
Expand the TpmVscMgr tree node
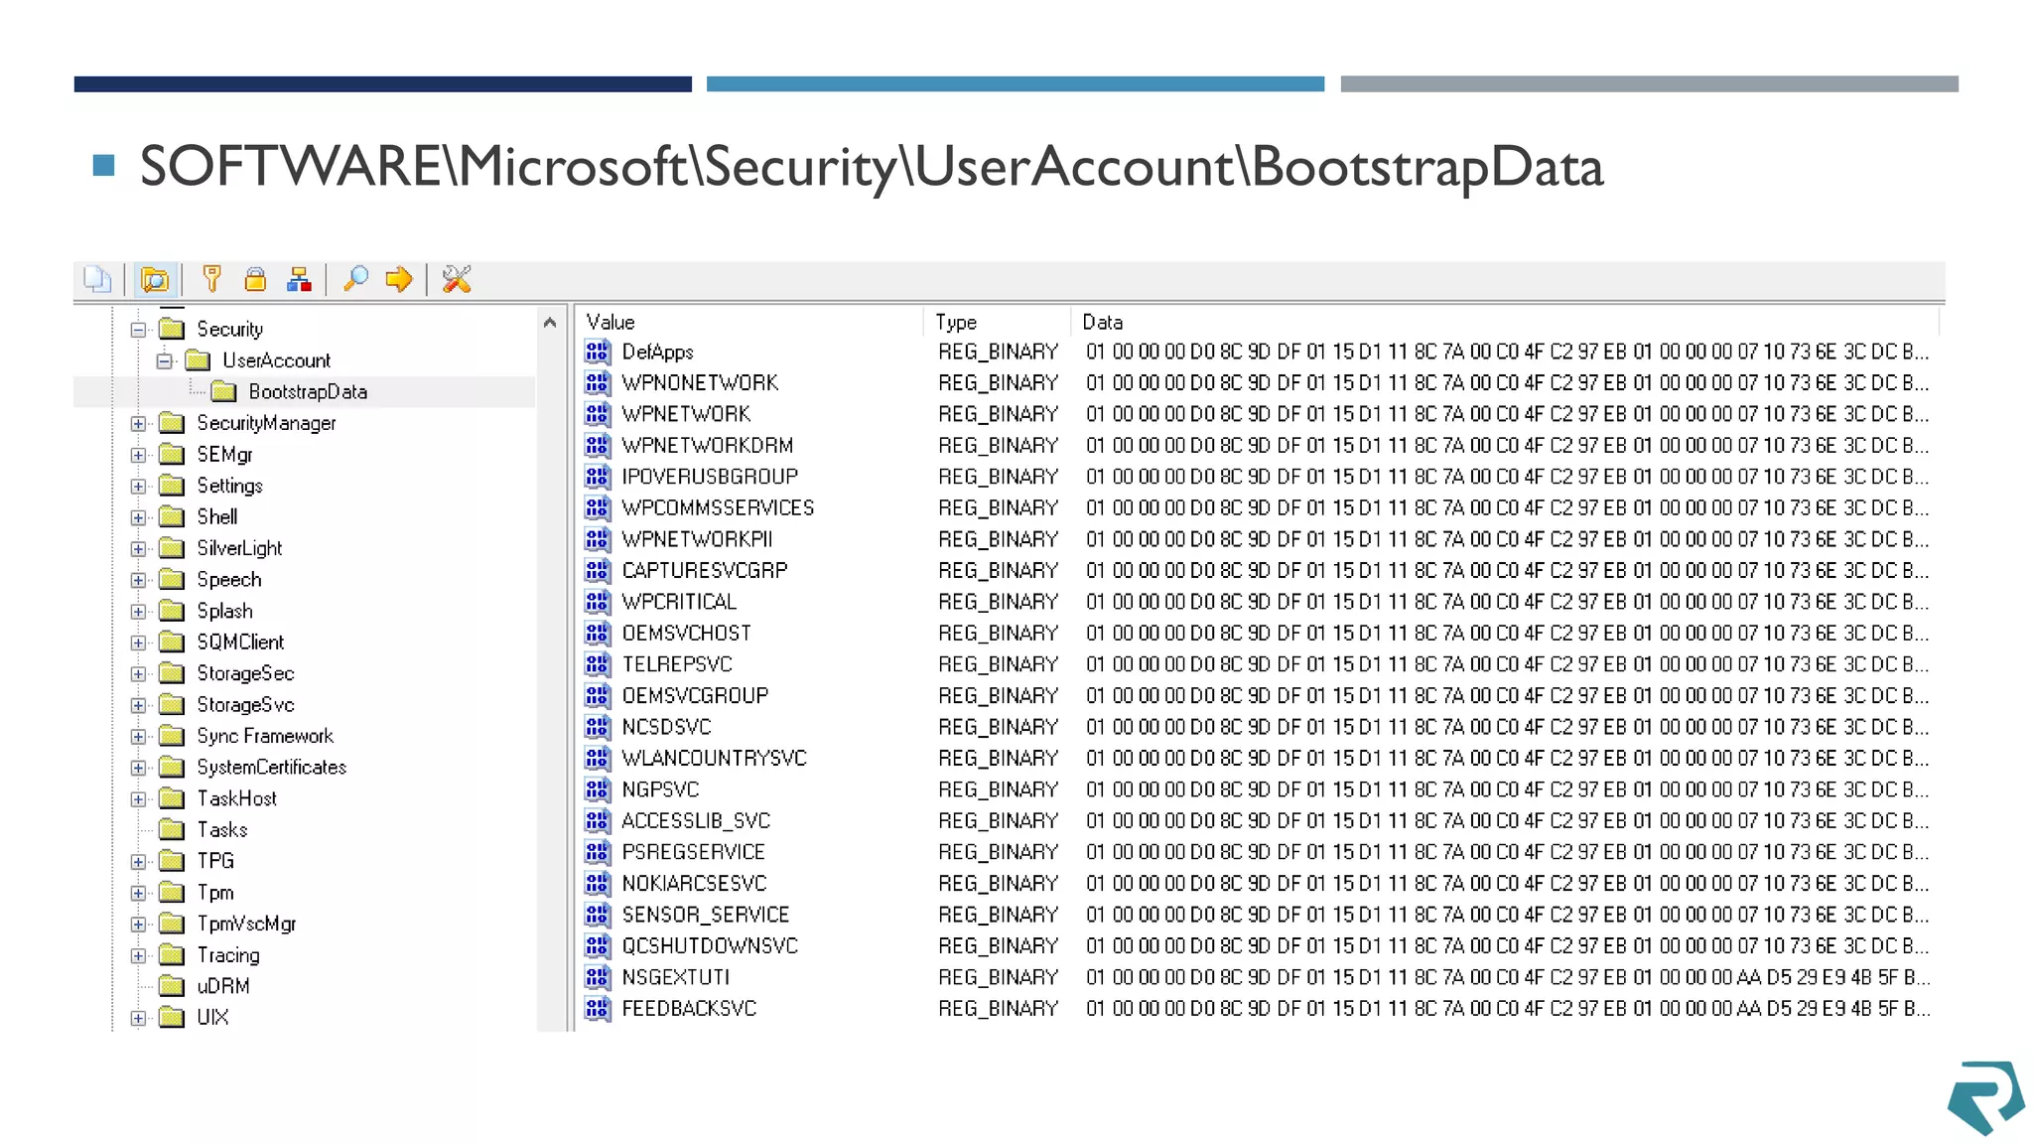tap(138, 924)
